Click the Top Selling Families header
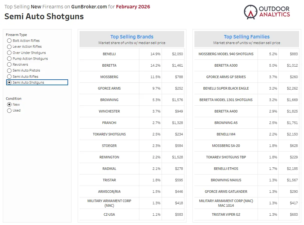 click(247, 37)
